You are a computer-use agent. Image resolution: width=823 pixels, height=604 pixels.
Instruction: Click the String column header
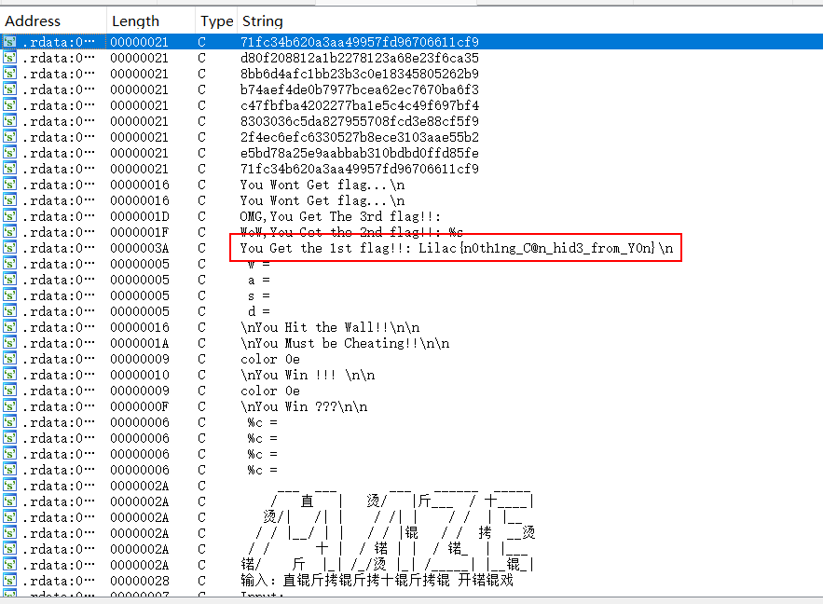coord(262,21)
